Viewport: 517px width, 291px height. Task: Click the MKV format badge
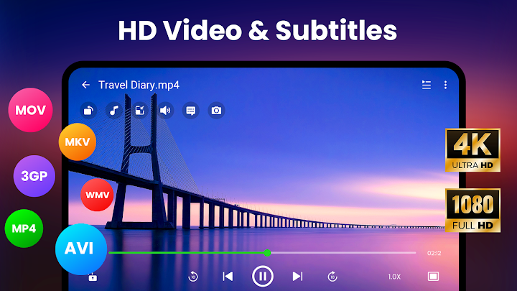click(78, 142)
